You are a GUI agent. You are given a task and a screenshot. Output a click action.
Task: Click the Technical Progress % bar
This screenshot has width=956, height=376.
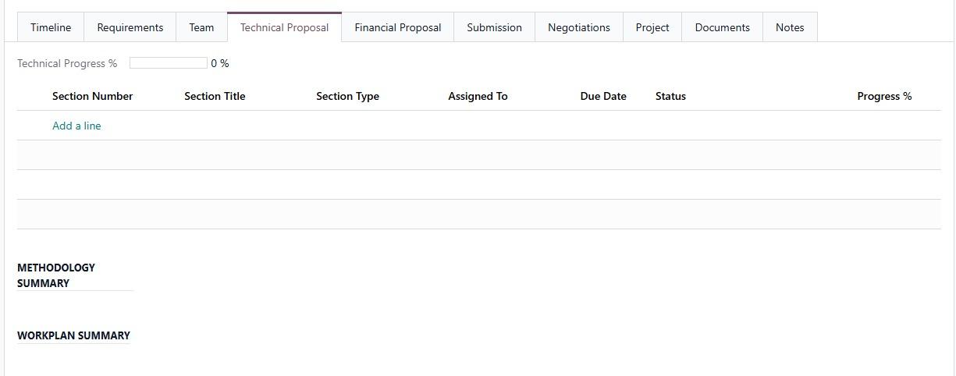[169, 63]
